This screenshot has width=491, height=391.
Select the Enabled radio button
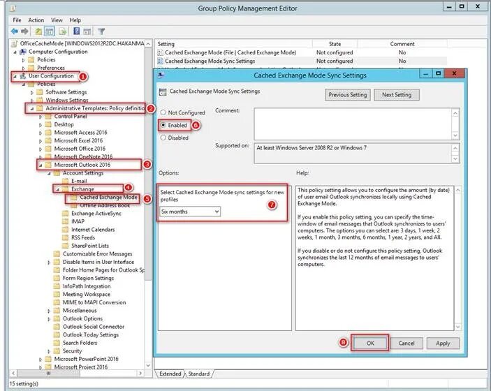163,125
